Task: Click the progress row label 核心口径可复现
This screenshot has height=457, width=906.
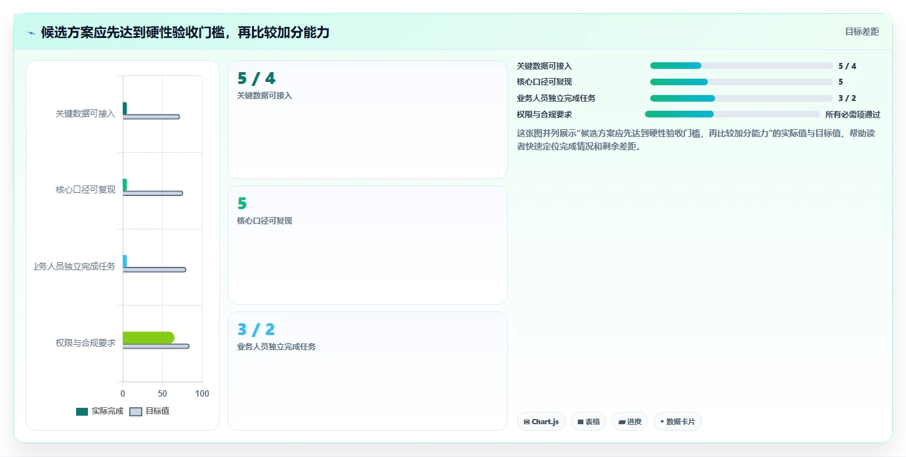Action: pos(545,82)
